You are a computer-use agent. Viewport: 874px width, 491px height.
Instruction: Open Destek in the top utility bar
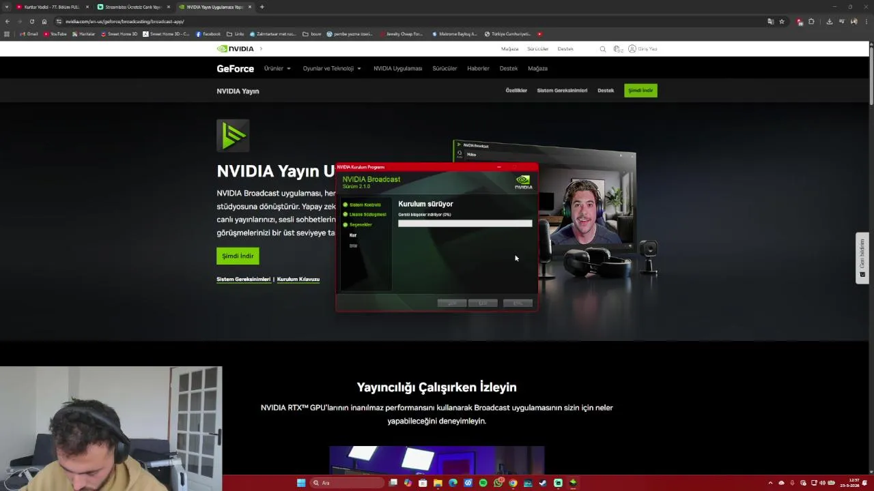(565, 49)
